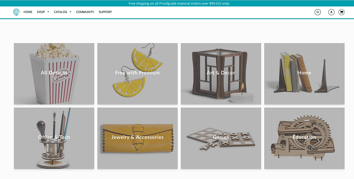Open the Free with Premium tile
354x179 pixels.
[138, 74]
